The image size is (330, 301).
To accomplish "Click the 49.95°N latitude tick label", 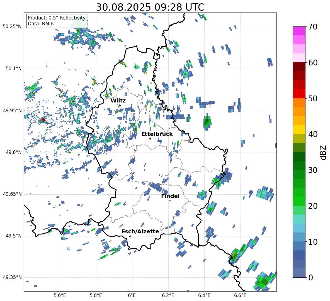I will tap(12, 110).
